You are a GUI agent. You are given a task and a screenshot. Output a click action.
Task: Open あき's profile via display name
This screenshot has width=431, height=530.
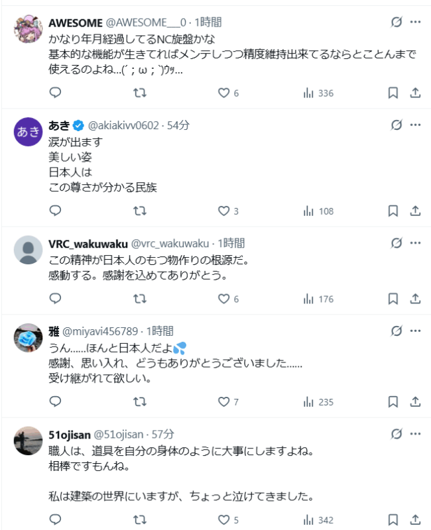(59, 125)
